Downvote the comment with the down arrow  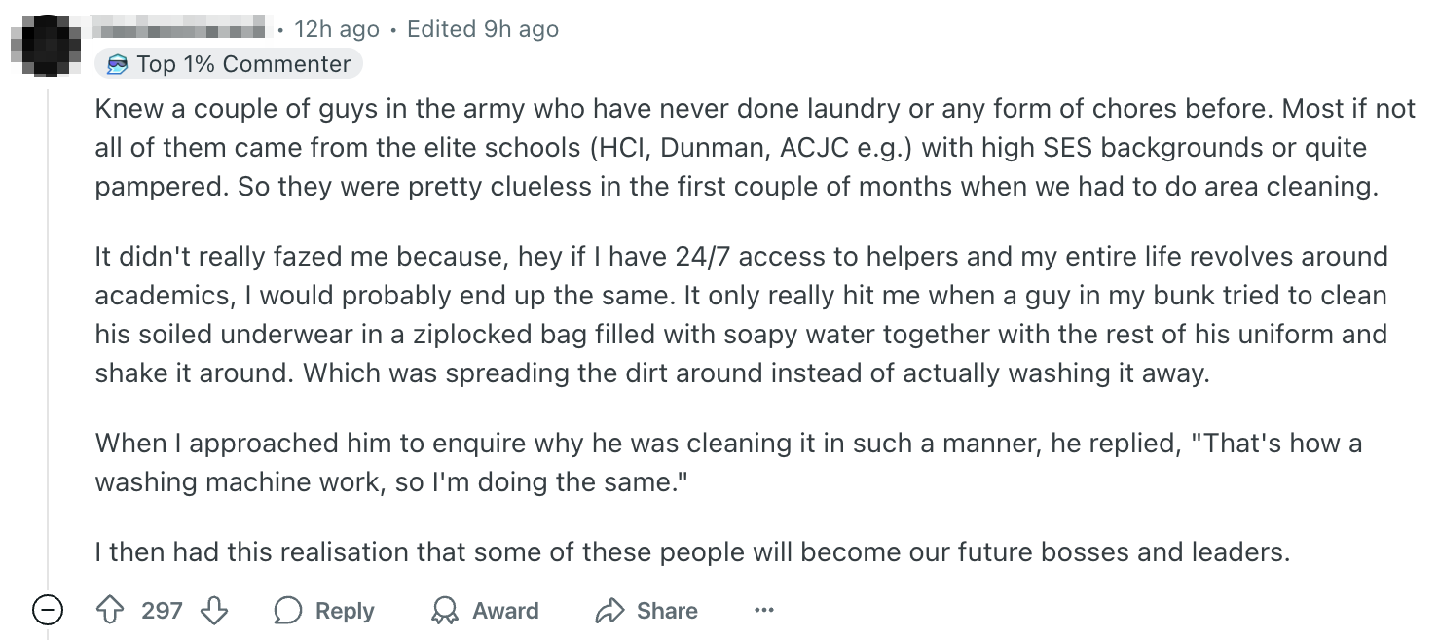tap(213, 611)
